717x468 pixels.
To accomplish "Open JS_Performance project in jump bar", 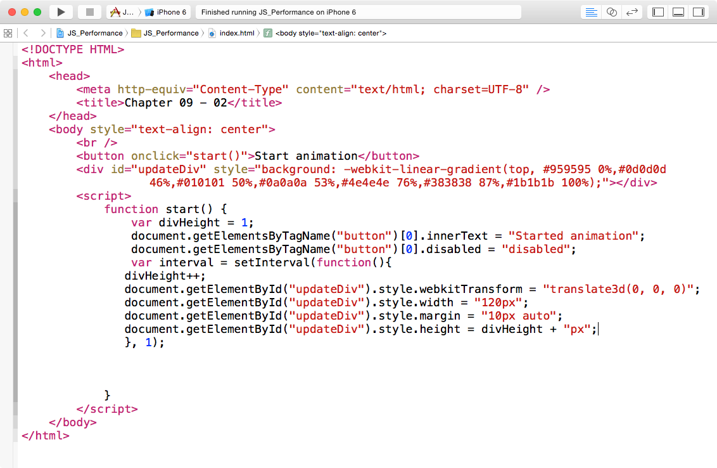I will click(95, 33).
